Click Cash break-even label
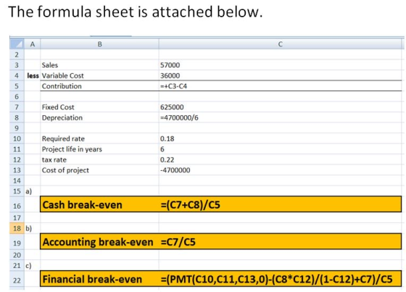This screenshot has width=406, height=292. click(x=82, y=205)
